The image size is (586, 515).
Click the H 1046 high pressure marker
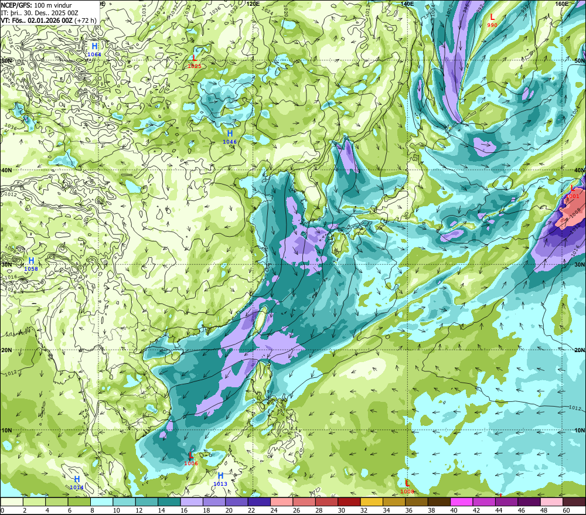230,137
